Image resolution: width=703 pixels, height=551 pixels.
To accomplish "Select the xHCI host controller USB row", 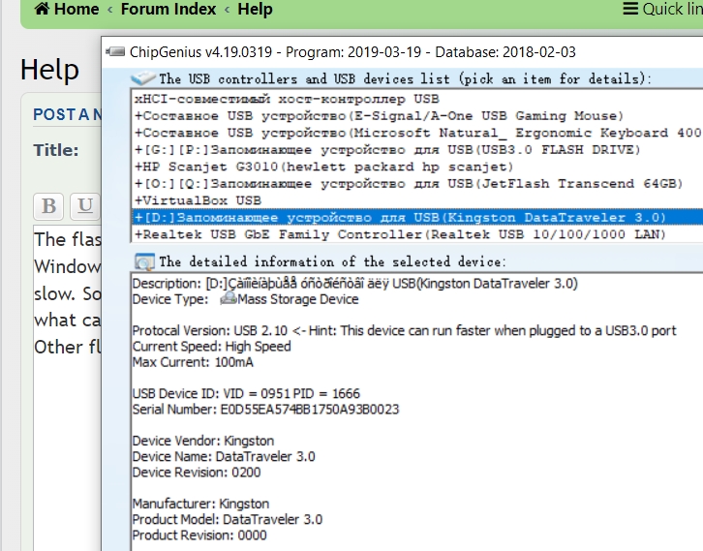I will 418,99.
